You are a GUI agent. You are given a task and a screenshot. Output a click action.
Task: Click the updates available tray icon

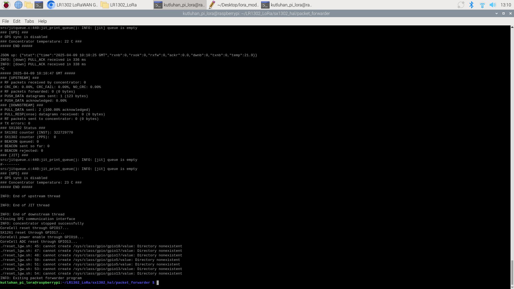461,5
